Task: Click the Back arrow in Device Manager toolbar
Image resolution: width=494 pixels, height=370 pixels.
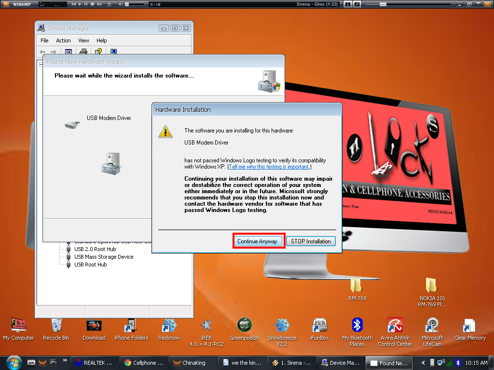Action: (x=42, y=52)
